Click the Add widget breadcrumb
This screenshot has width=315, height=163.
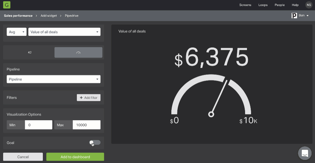49,16
